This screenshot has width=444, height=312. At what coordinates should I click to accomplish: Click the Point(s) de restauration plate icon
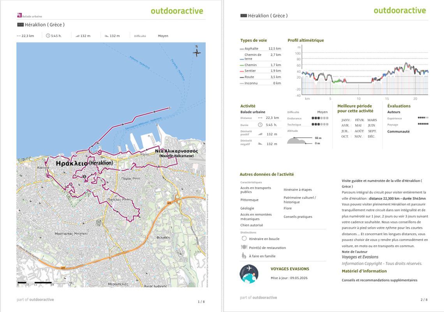[x=244, y=247]
